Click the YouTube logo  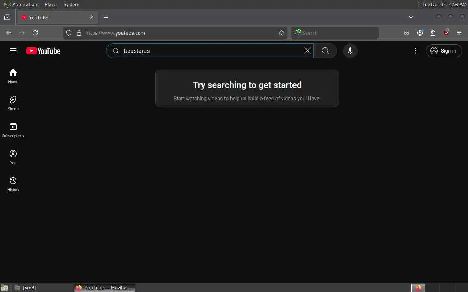43,51
